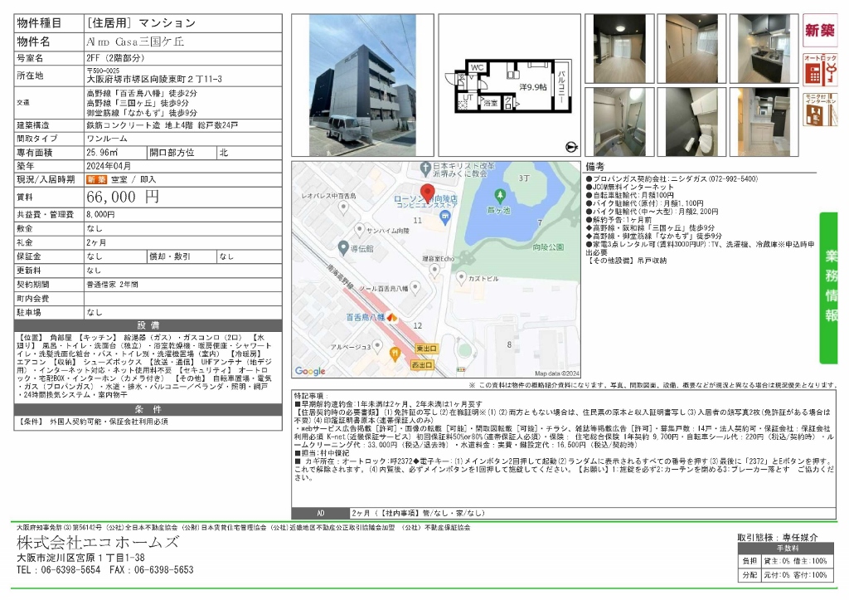The height and width of the screenshot is (600, 849).
Task: Select the room number 2FF（2階部分）
Action: (x=115, y=58)
